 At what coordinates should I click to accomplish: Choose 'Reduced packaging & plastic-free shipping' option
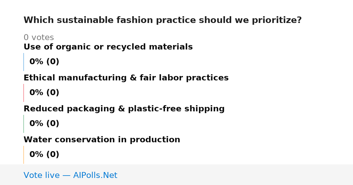[124, 109]
